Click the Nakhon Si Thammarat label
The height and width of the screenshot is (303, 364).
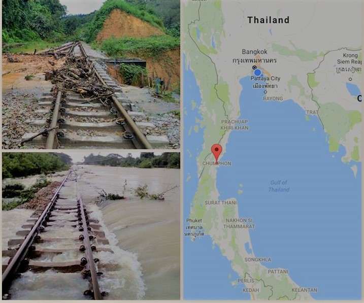click(239, 223)
